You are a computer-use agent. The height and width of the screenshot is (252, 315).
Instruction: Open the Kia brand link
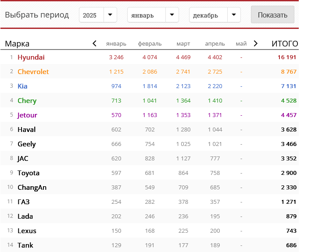tap(22, 86)
